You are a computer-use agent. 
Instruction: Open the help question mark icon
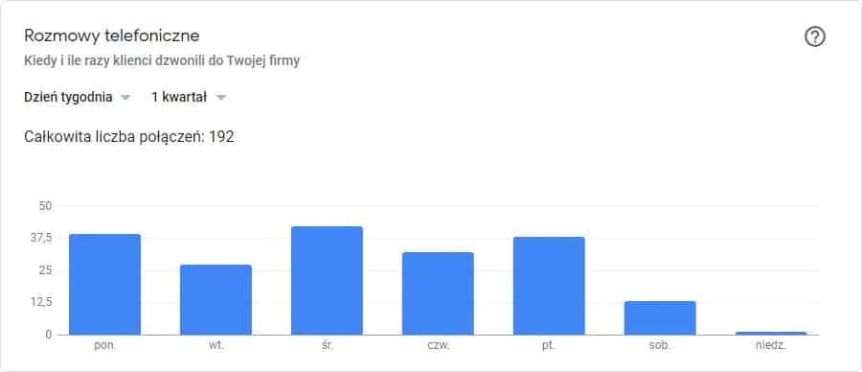click(x=815, y=36)
